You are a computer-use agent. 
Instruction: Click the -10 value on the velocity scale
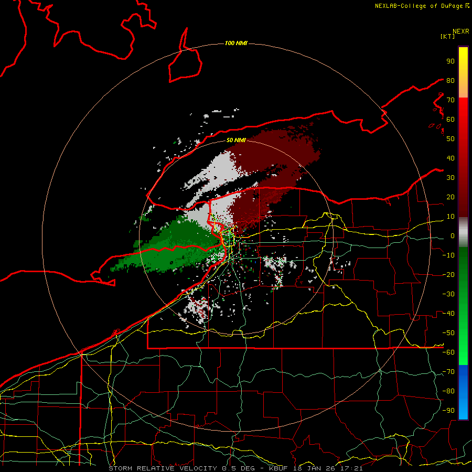pos(448,255)
